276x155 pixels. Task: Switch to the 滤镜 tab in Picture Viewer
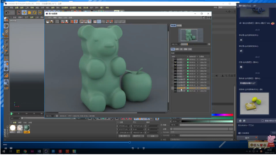185,49
